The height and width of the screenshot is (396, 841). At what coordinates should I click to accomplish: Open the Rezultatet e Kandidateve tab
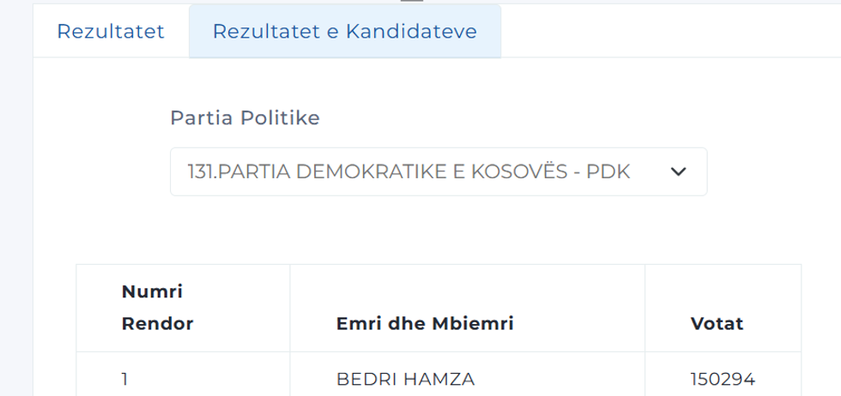coord(344,32)
